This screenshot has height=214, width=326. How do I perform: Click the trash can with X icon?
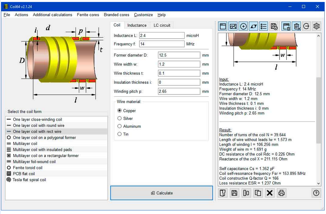(x=297, y=26)
